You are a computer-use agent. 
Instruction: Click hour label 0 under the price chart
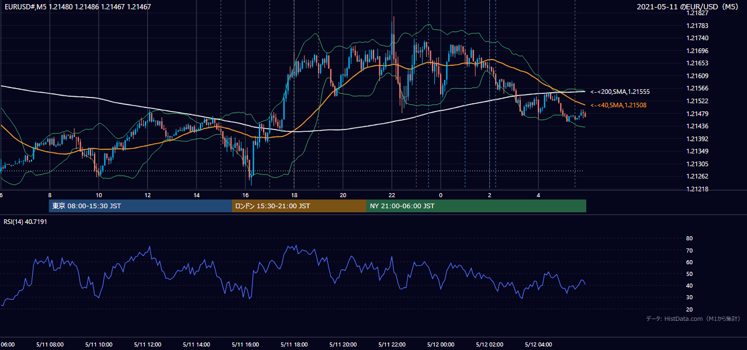click(441, 195)
